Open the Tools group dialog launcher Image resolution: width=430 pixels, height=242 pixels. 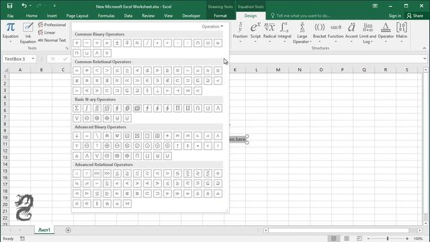(x=67, y=48)
